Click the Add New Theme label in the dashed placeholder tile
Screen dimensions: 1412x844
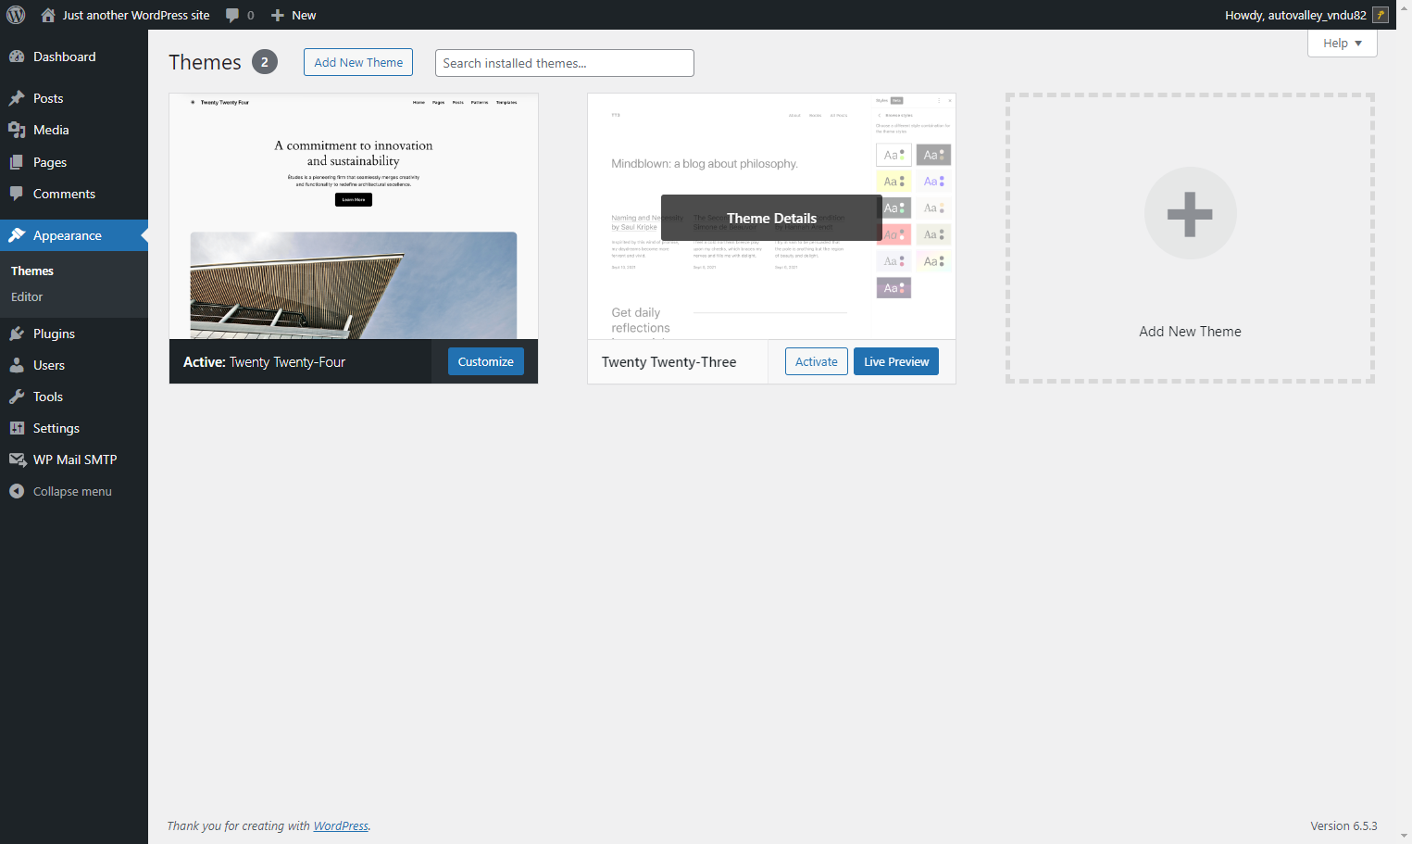click(x=1190, y=332)
